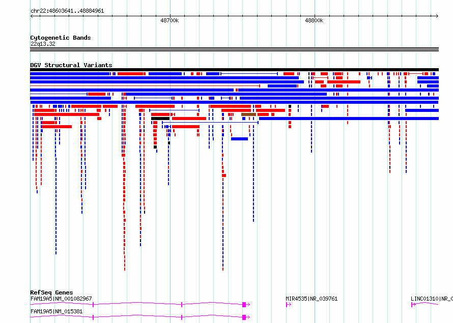The width and height of the screenshot is (453, 323).
Task: Click the brown structural variant bar
Action: 248,114
